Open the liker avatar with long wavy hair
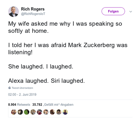The height and width of the screenshot is (118, 140). click(52, 112)
